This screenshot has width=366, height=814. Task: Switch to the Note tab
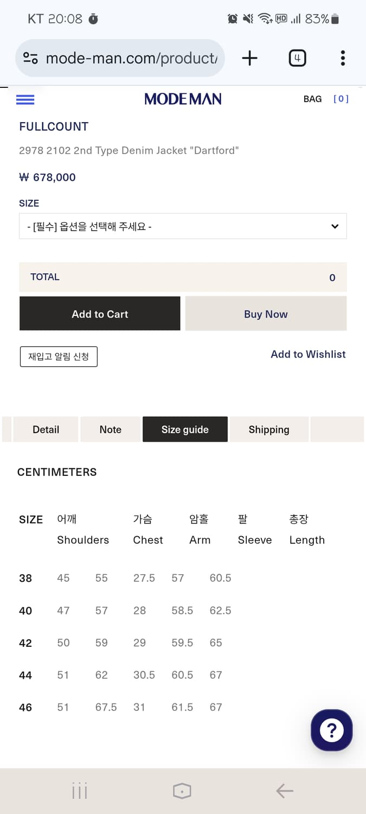coord(110,429)
